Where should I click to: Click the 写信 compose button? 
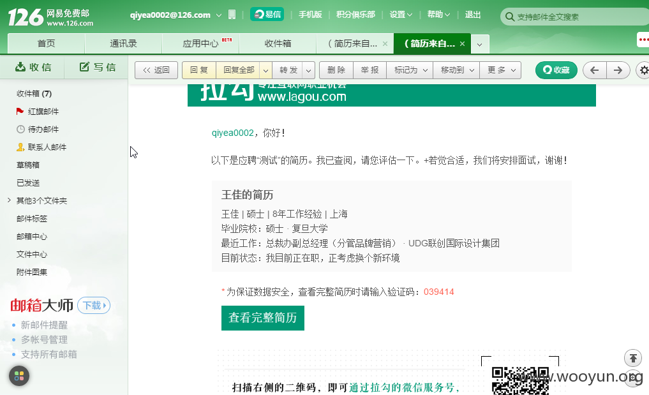pos(97,67)
